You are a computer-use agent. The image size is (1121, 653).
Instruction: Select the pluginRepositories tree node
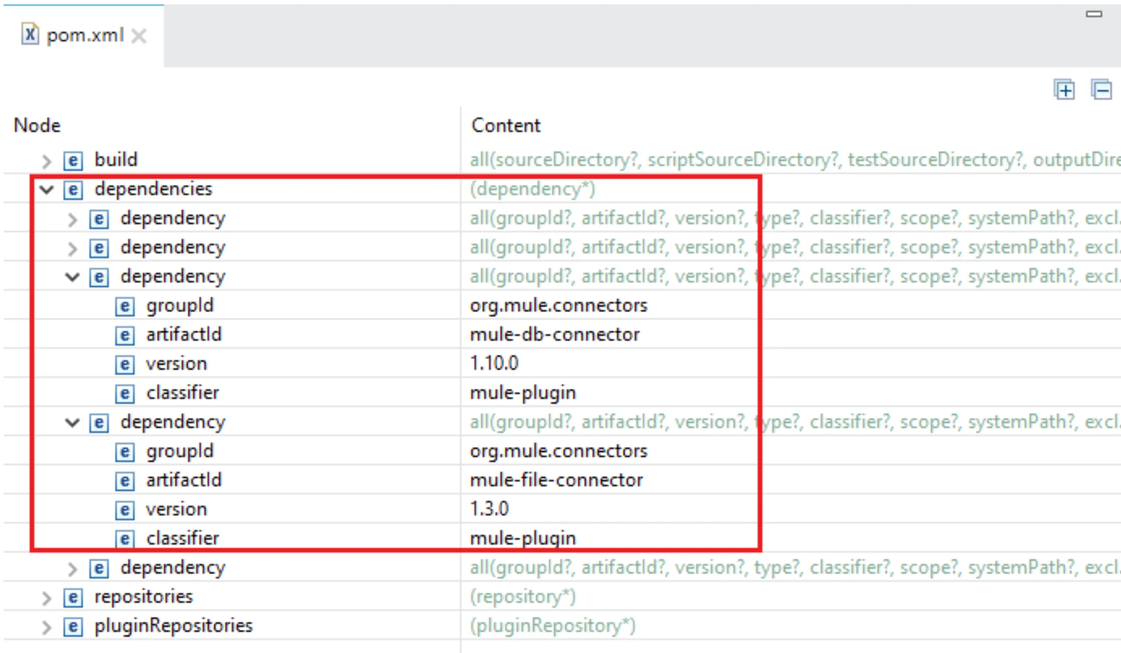(174, 626)
